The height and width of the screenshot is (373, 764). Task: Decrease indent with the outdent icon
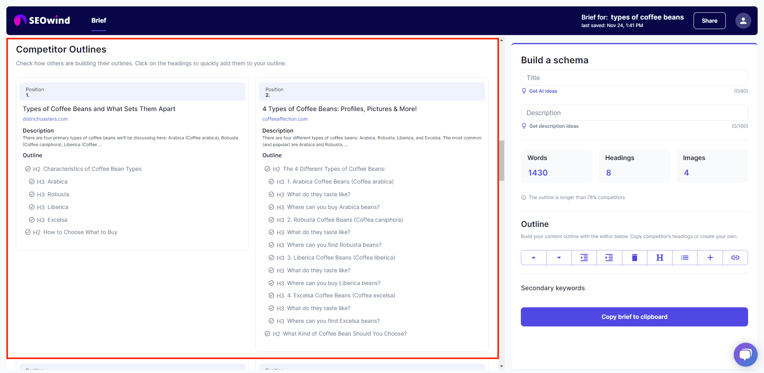pos(584,258)
